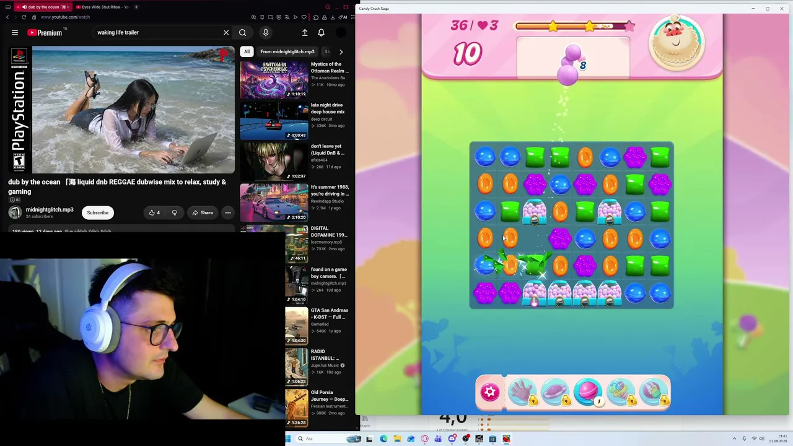
Task: Open the late night drive deep house mix thumbnail
Action: point(274,121)
